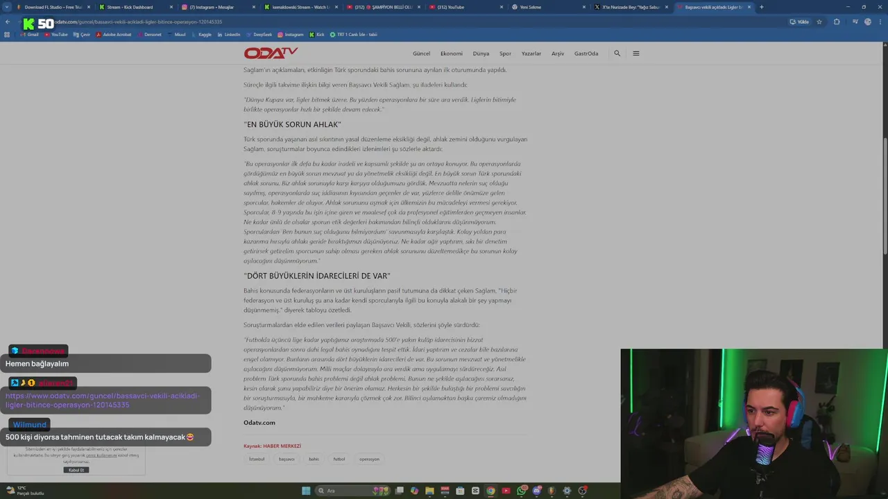Select the İstanbul tag
The height and width of the screenshot is (499, 888).
click(x=257, y=459)
